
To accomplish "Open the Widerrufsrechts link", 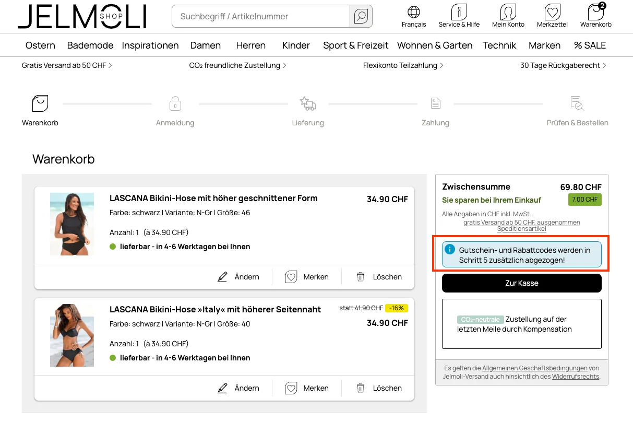I will click(576, 376).
